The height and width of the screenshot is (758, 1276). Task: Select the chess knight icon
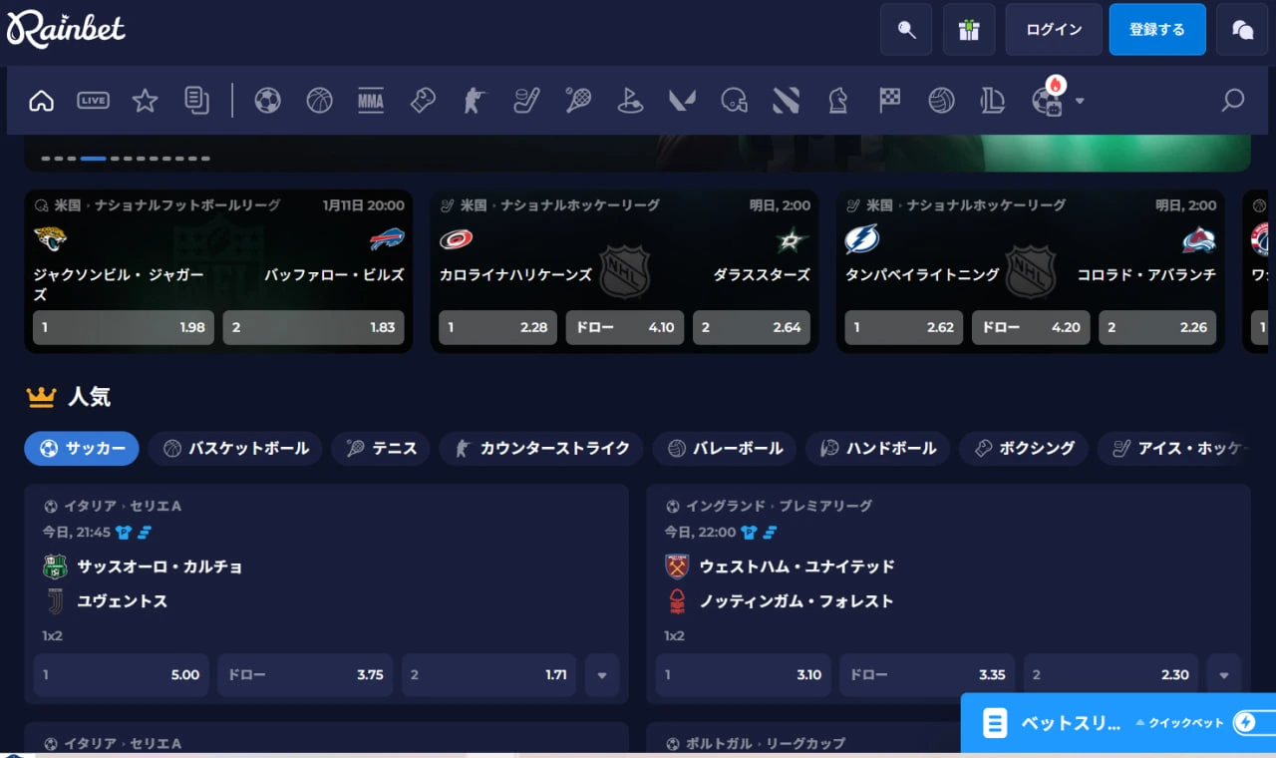pyautogui.click(x=837, y=100)
